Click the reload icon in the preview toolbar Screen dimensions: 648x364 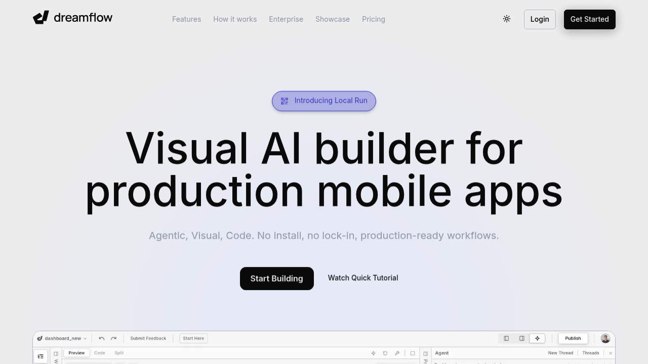coord(385,353)
